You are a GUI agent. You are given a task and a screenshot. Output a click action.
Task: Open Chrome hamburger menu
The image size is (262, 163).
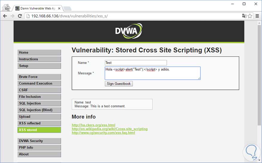click(x=257, y=16)
